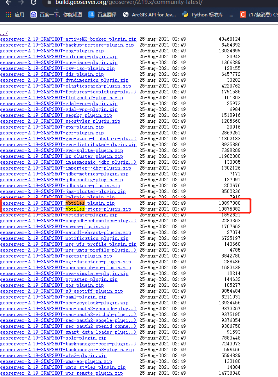
Task: Download the features-templating plugin file
Action: point(68,92)
